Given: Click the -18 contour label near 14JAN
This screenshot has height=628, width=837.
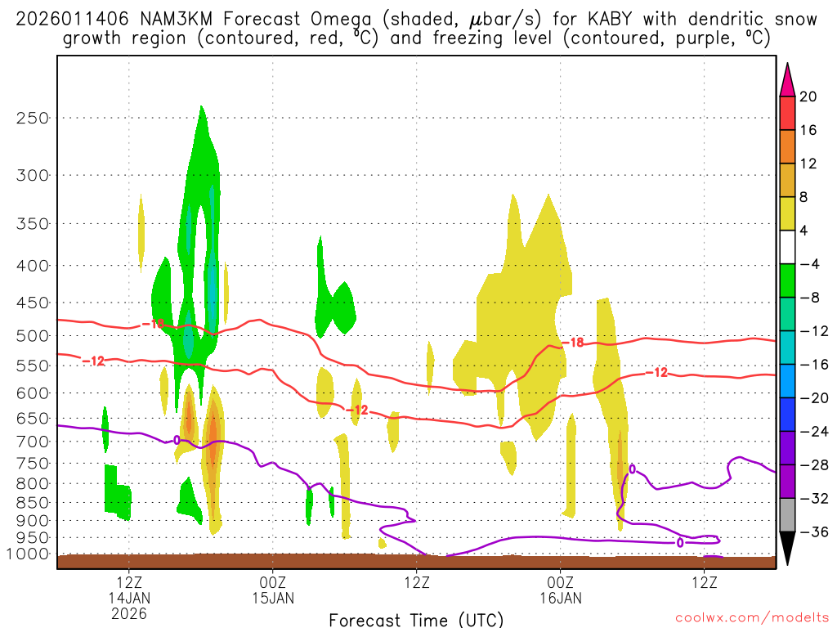Looking at the screenshot, I should 153,324.
